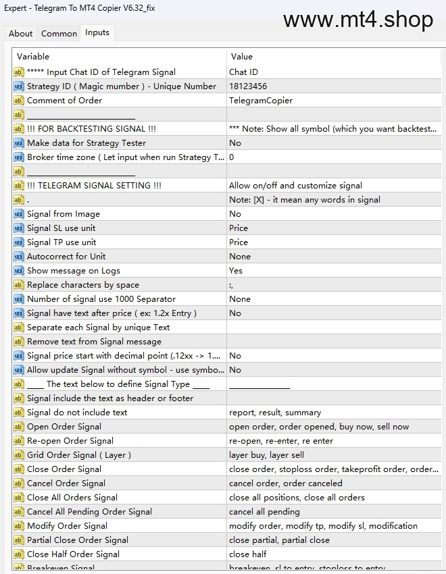Open the Signal have text after price 'No' value
The image size is (446, 574).
click(x=334, y=313)
